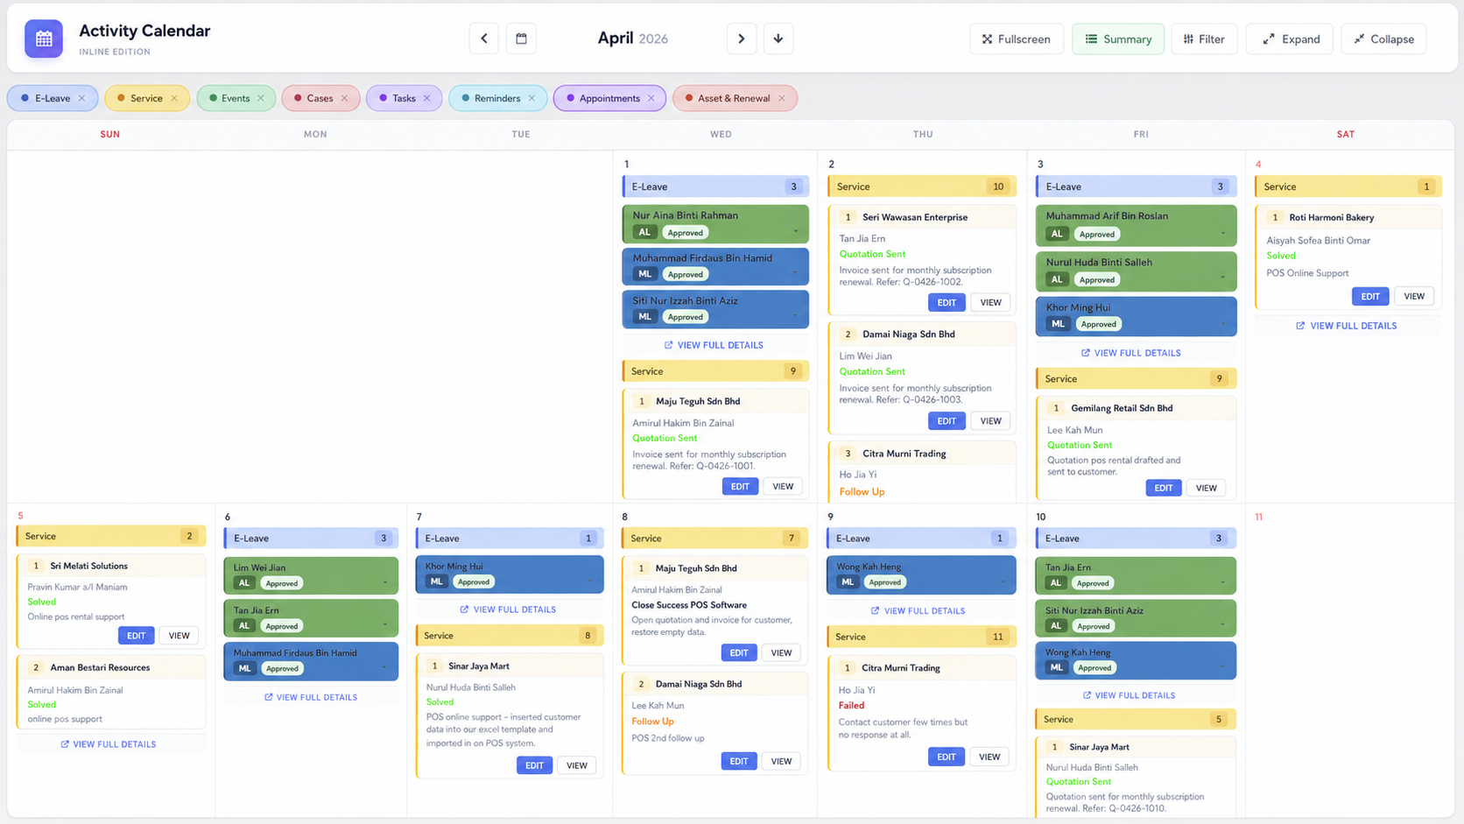Select Nur Aina Binti Rahman leave card
The height and width of the screenshot is (824, 1464).
[715, 224]
